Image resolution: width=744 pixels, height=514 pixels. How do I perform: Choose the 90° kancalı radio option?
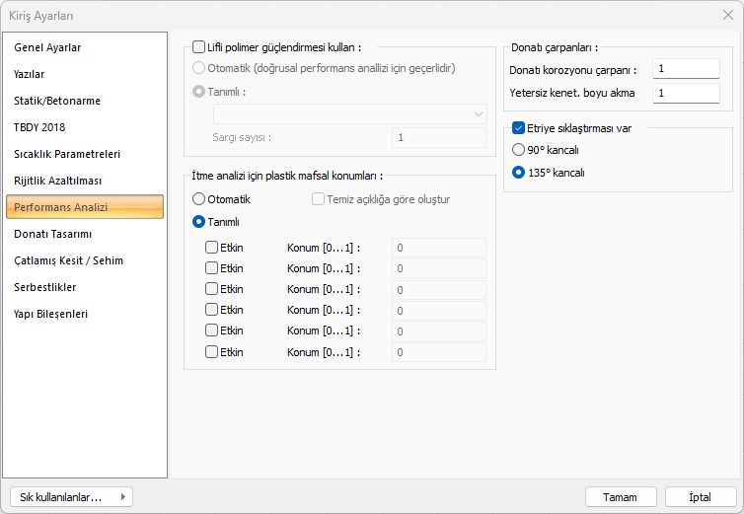[519, 150]
